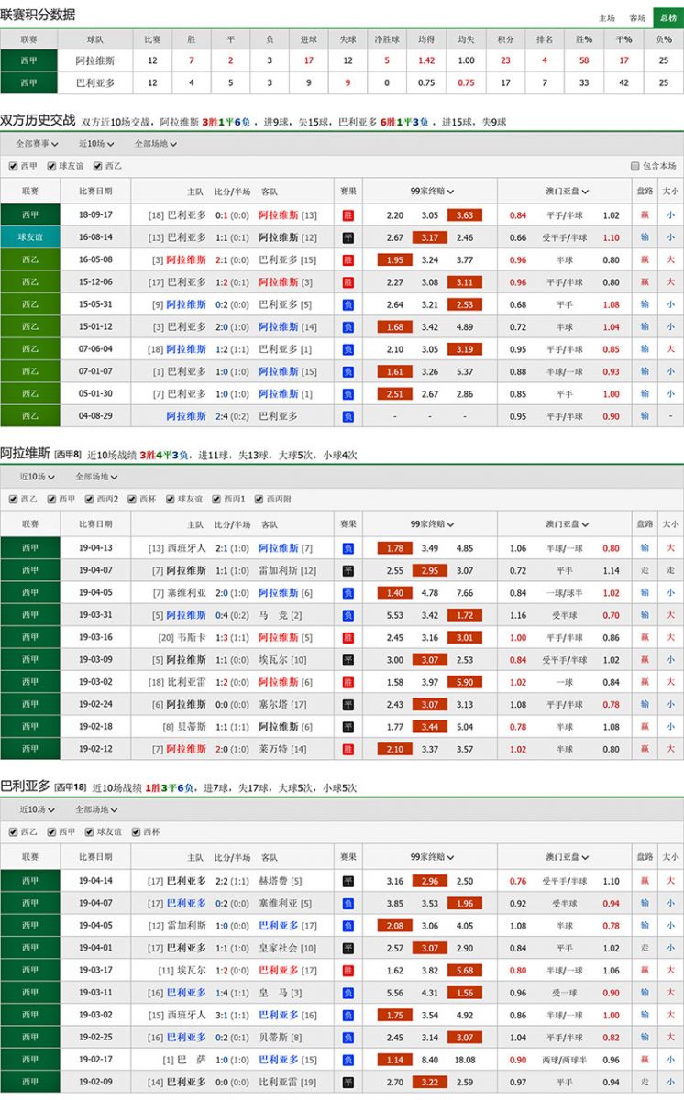Click odds value 18.08 in 巴萨 row
This screenshot has width=684, height=1100.
(x=465, y=1060)
